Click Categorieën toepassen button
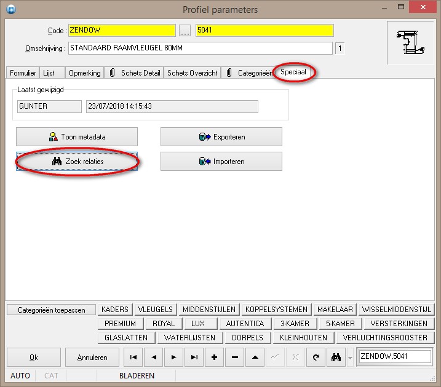This screenshot has width=441, height=387. point(51,310)
